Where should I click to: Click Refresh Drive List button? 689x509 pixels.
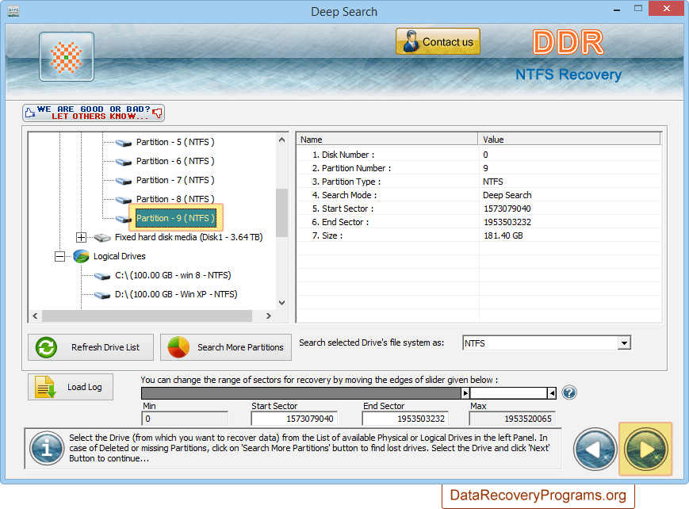90,347
